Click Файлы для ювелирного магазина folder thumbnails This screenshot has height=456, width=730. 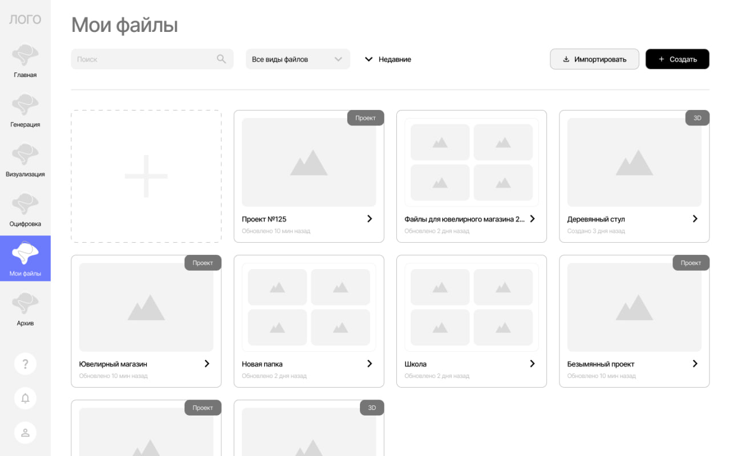click(472, 162)
